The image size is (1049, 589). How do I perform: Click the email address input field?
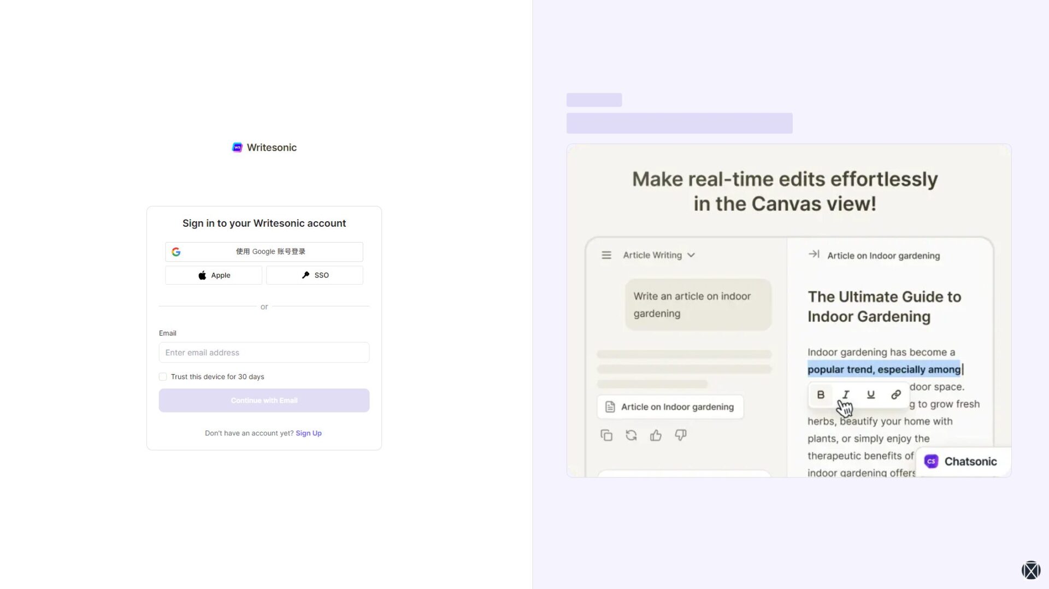pyautogui.click(x=264, y=352)
